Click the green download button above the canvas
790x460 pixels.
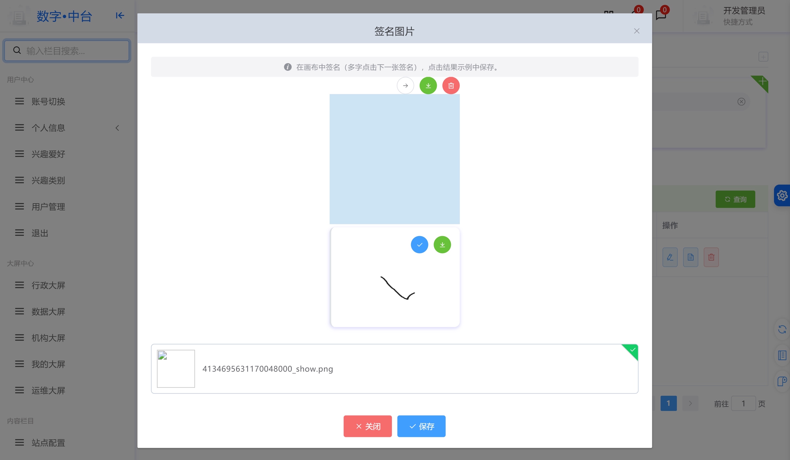click(x=428, y=85)
